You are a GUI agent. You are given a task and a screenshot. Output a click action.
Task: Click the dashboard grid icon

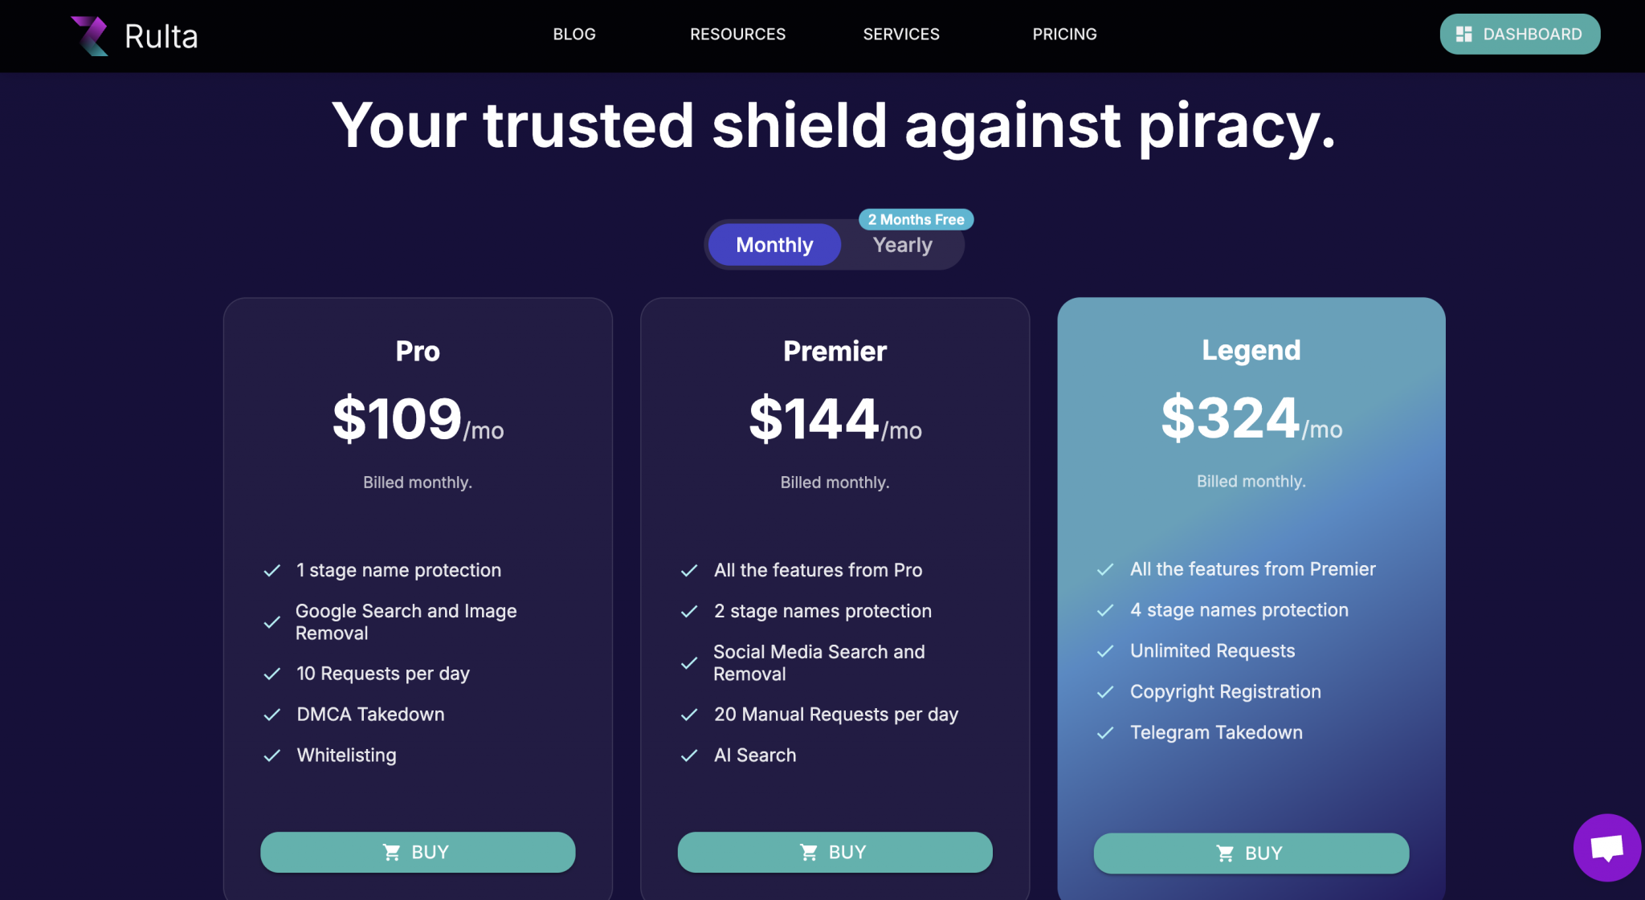1463,35
